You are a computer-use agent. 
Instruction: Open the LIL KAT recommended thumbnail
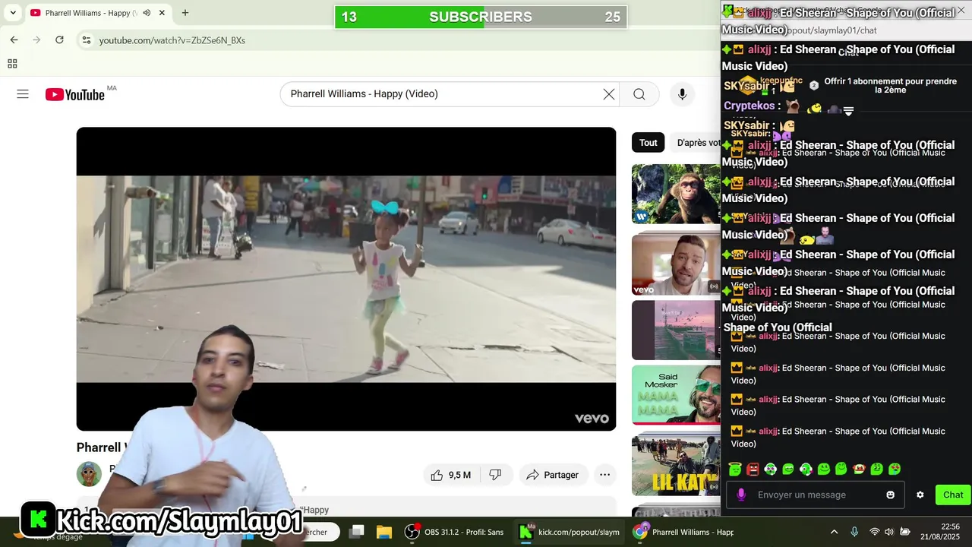click(x=676, y=463)
